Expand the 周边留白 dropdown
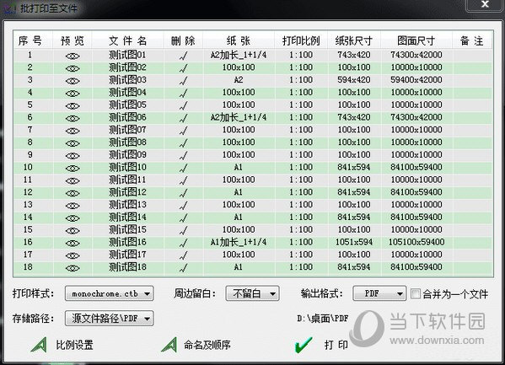Image resolution: width=505 pixels, height=365 pixels. click(252, 293)
